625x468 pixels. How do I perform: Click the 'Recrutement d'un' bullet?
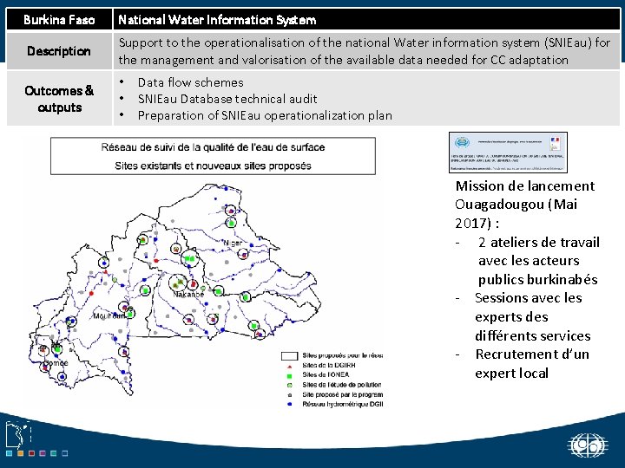(x=532, y=354)
